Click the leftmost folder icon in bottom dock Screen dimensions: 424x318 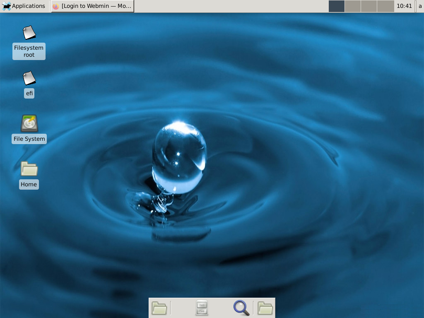pyautogui.click(x=159, y=308)
